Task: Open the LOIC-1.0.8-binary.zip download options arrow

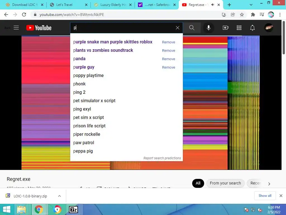Action: (x=59, y=196)
